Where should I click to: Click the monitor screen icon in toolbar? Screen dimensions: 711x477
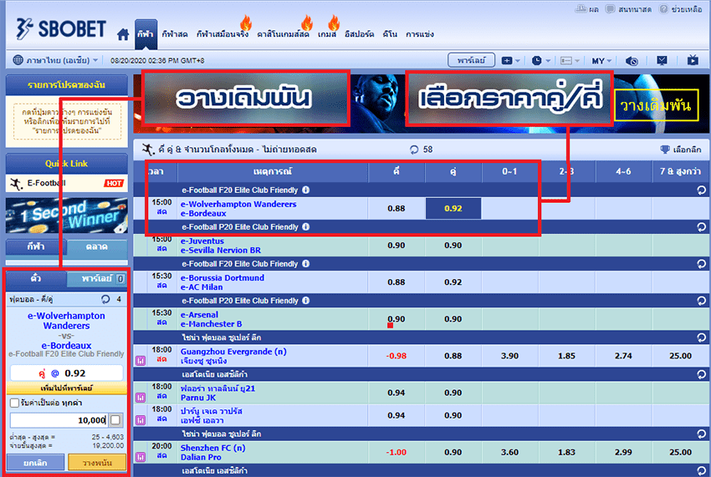click(x=662, y=60)
